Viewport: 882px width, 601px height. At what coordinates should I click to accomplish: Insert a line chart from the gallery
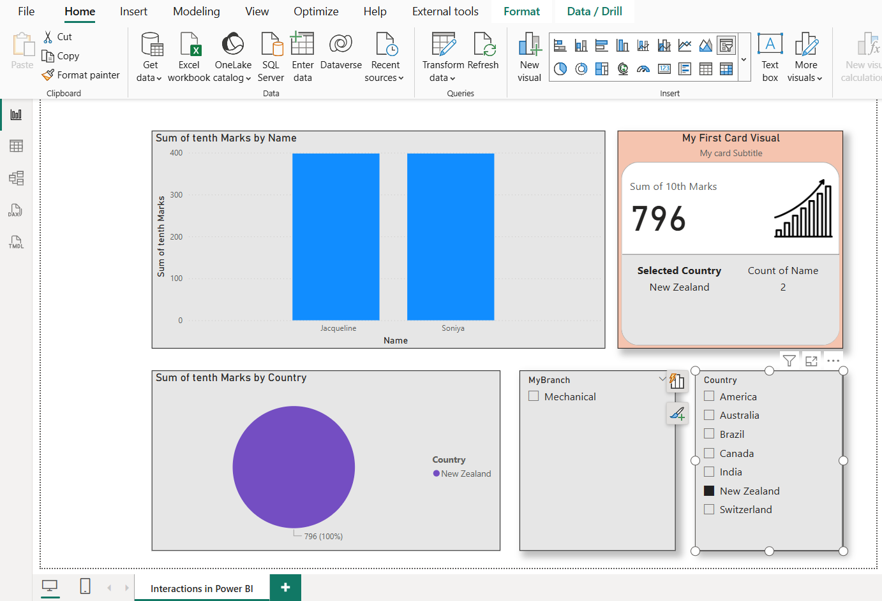685,45
